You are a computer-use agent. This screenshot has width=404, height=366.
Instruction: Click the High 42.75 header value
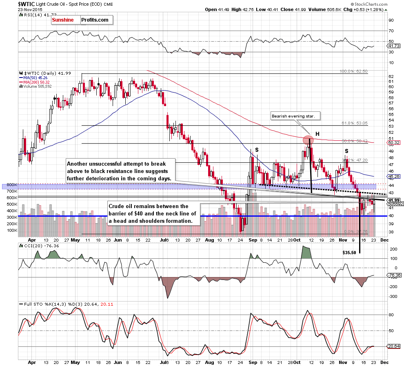pos(242,9)
